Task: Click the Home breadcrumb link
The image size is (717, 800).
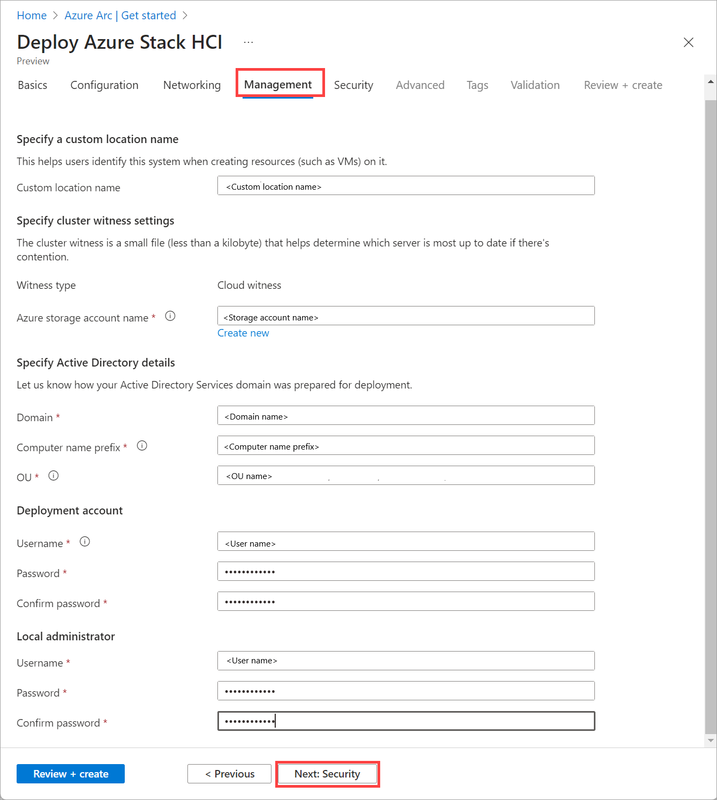Action: 32,16
